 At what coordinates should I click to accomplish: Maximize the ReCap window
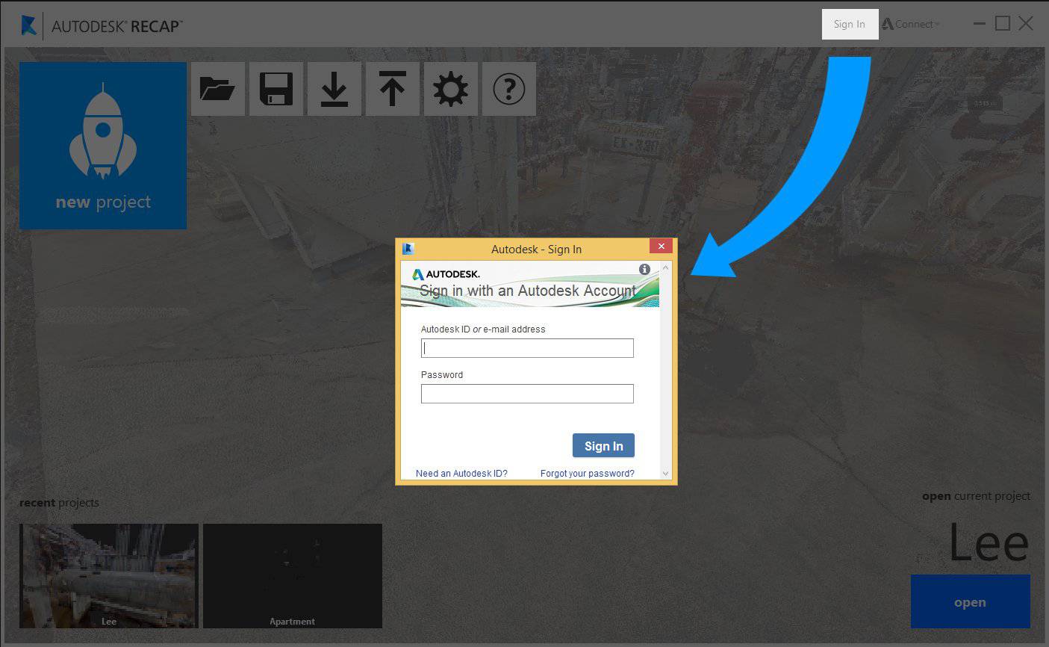pos(1003,24)
